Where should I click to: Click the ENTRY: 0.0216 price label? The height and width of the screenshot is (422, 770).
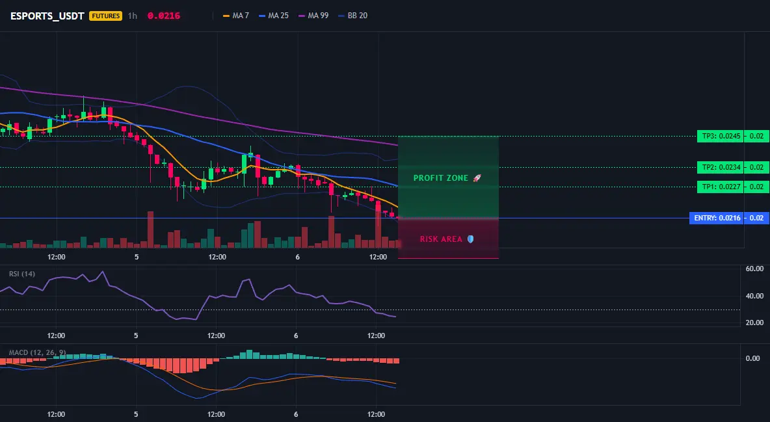click(717, 218)
